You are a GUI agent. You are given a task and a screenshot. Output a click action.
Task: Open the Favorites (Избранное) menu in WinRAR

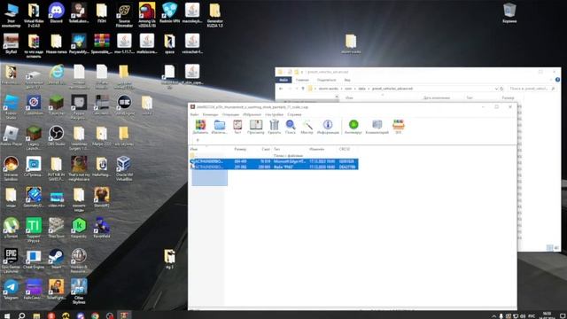point(252,114)
